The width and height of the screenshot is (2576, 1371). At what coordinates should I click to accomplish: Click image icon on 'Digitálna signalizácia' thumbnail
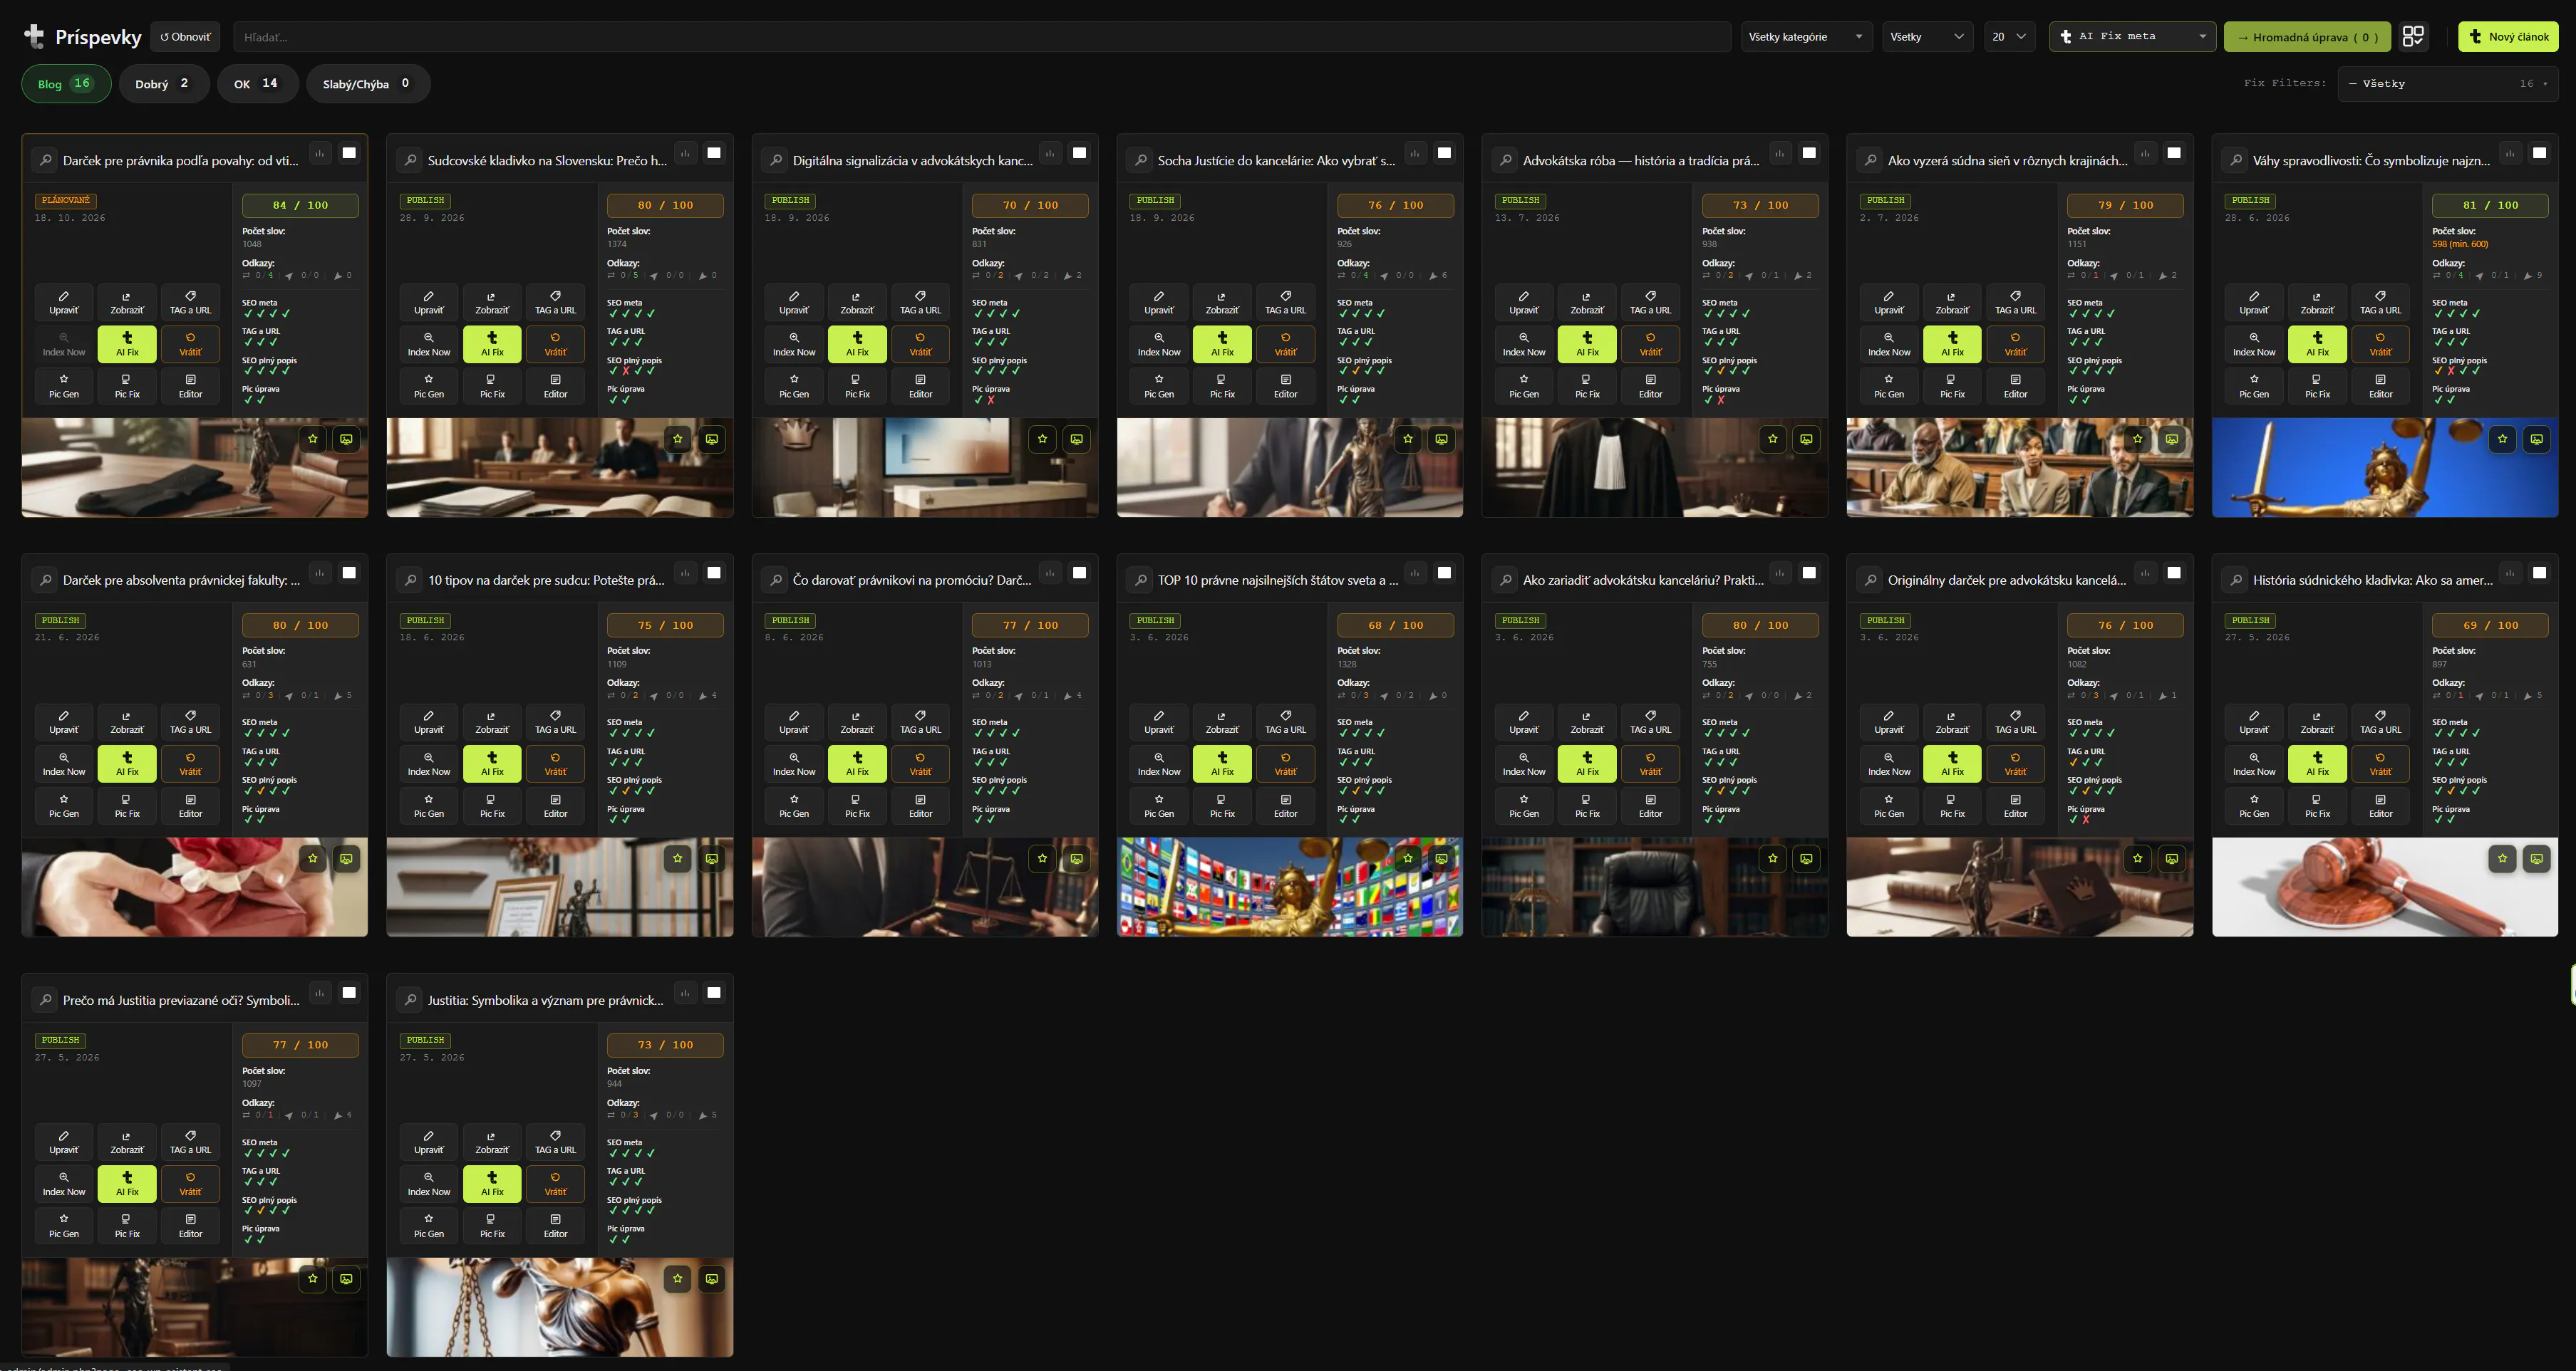(1077, 439)
